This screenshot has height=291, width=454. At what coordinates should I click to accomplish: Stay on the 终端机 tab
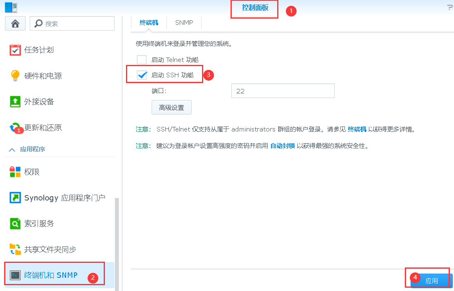pos(149,22)
